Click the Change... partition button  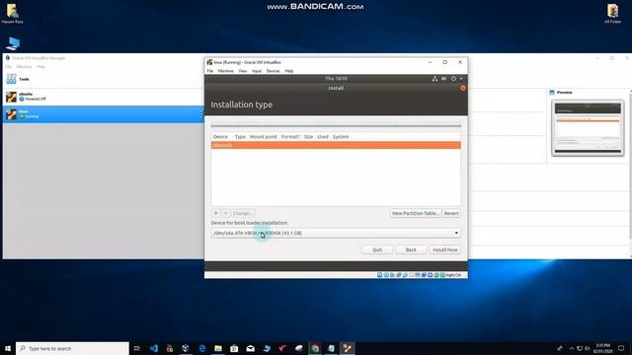click(x=243, y=213)
